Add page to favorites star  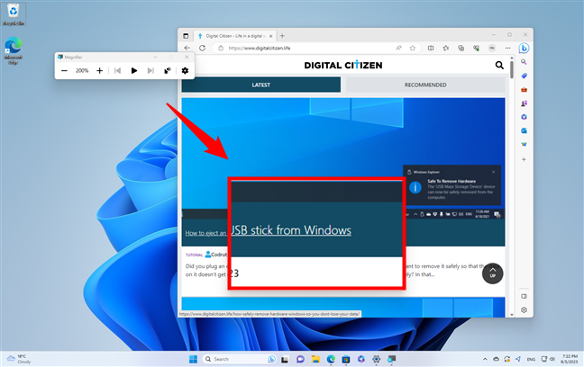pyautogui.click(x=412, y=48)
